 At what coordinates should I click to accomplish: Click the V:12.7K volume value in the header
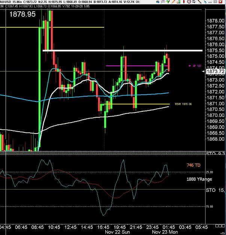(x=129, y=2)
